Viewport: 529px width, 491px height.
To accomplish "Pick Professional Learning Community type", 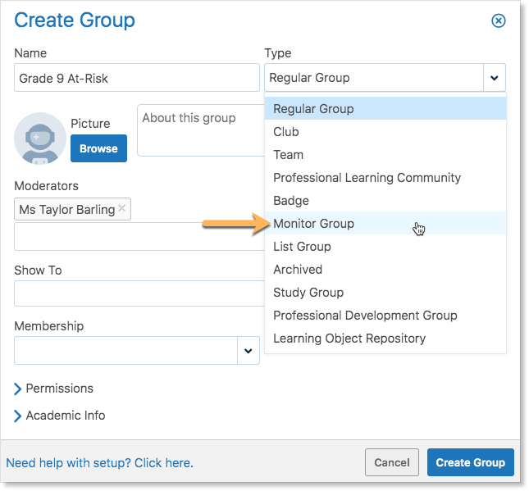I will coord(385,177).
